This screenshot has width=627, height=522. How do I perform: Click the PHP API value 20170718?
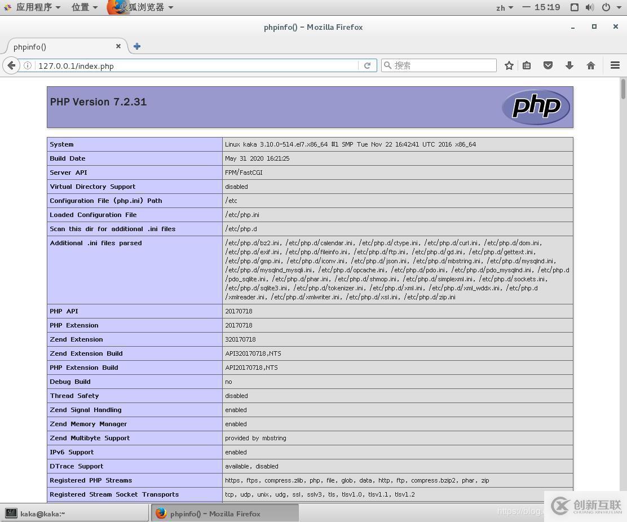coord(239,311)
